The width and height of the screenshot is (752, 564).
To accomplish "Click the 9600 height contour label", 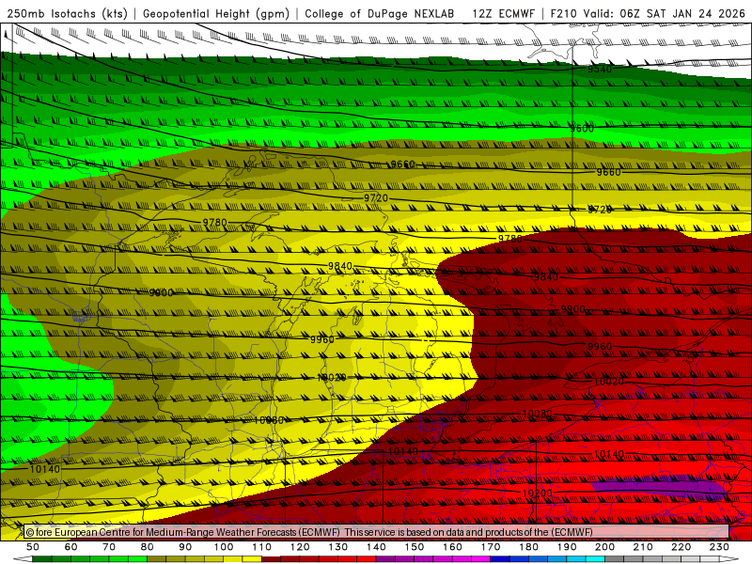I will click(x=582, y=129).
